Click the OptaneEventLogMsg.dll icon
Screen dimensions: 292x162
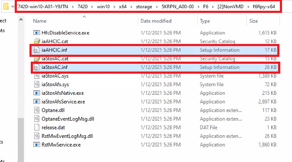point(37,119)
